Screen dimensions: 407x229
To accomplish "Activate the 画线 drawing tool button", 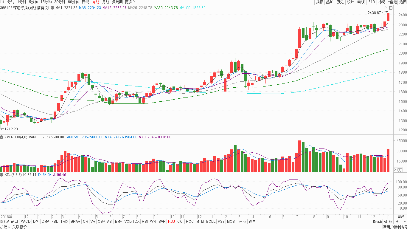I will [361, 2].
